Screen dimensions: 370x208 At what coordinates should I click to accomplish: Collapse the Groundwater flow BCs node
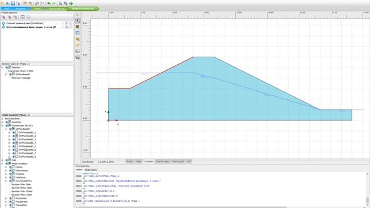click(x=2, y=126)
